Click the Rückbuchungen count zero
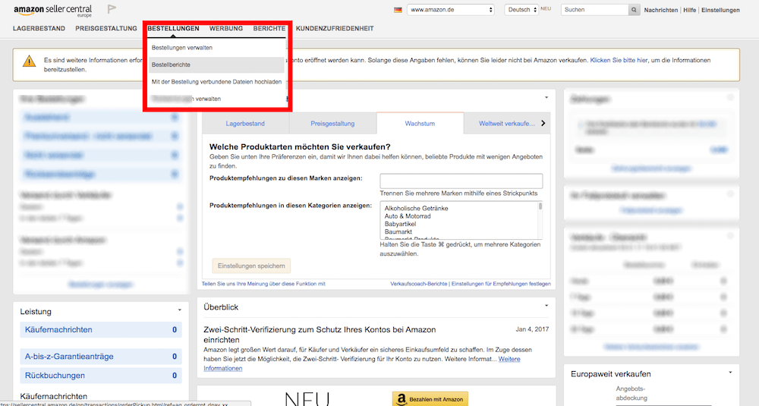The width and height of the screenshot is (759, 406). [x=175, y=376]
